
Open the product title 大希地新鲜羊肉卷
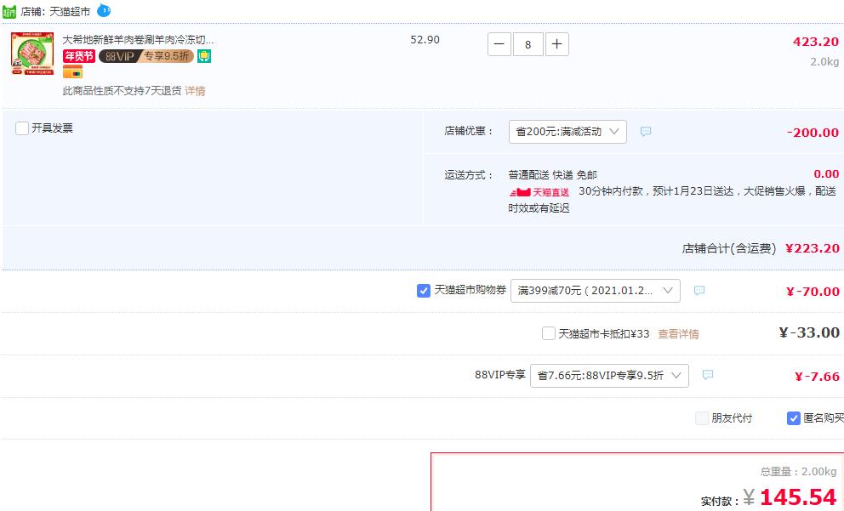tap(138, 40)
